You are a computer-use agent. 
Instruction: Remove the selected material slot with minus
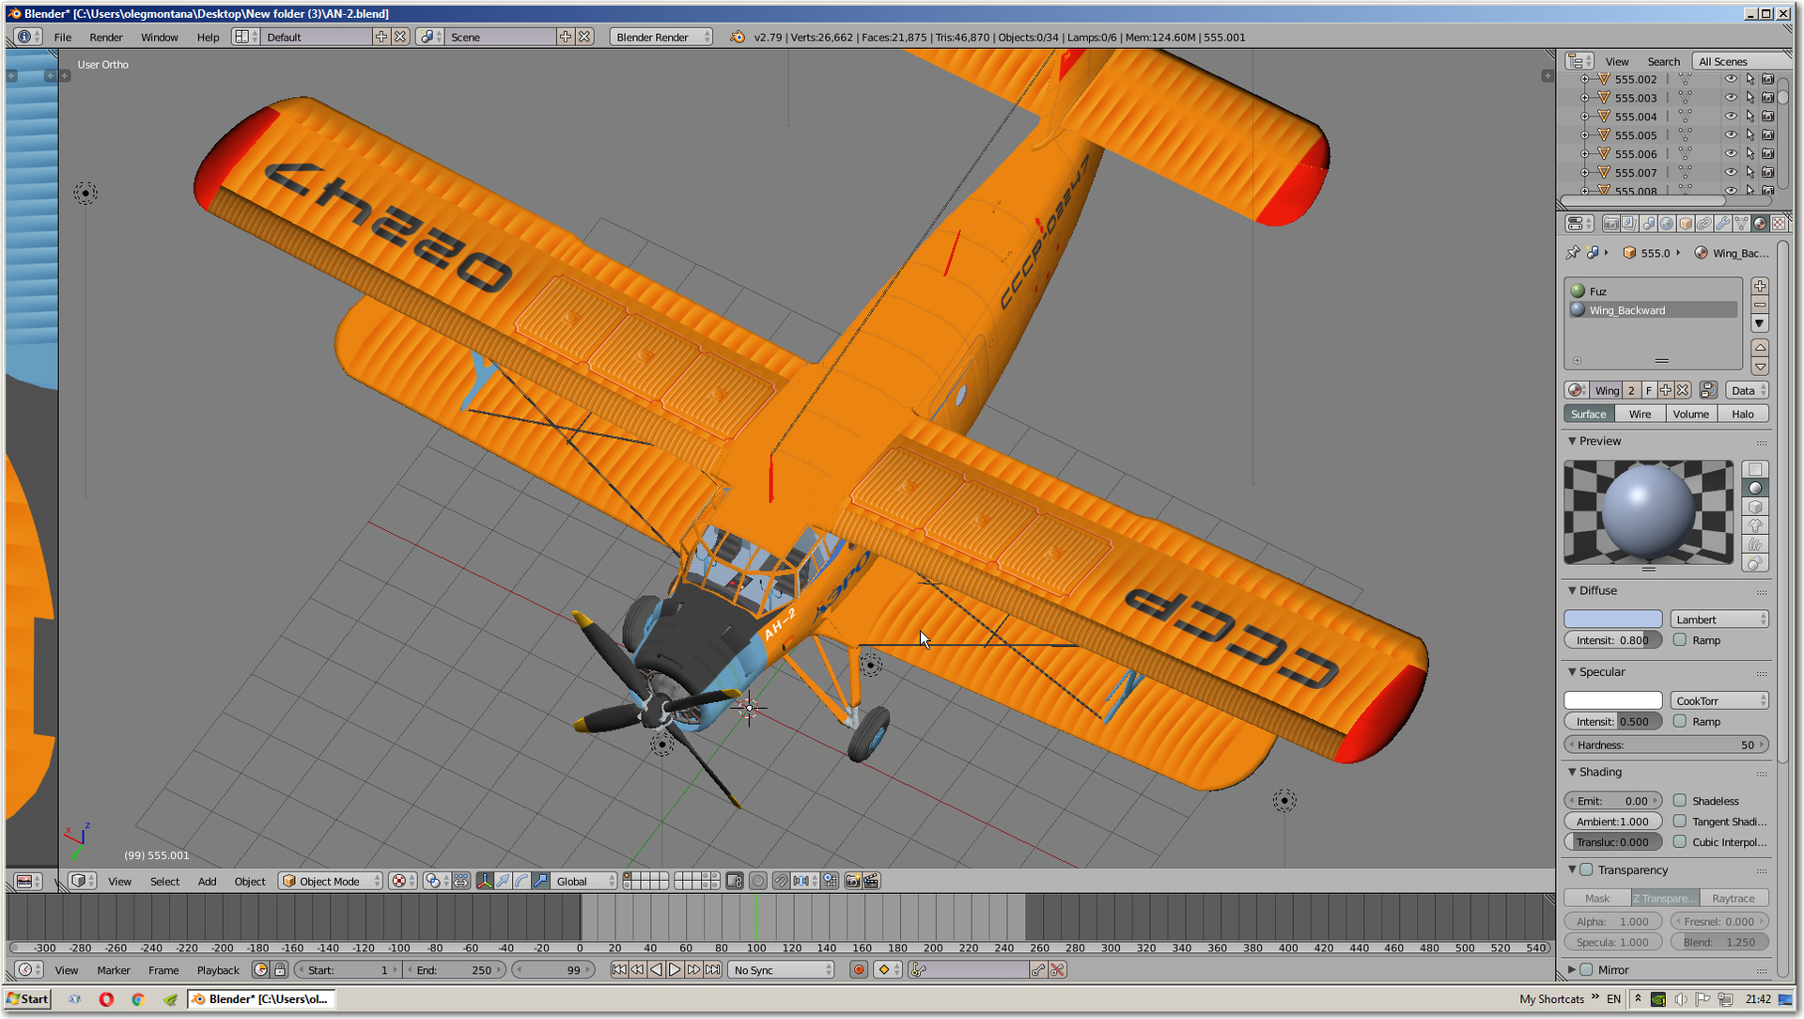coord(1760,305)
